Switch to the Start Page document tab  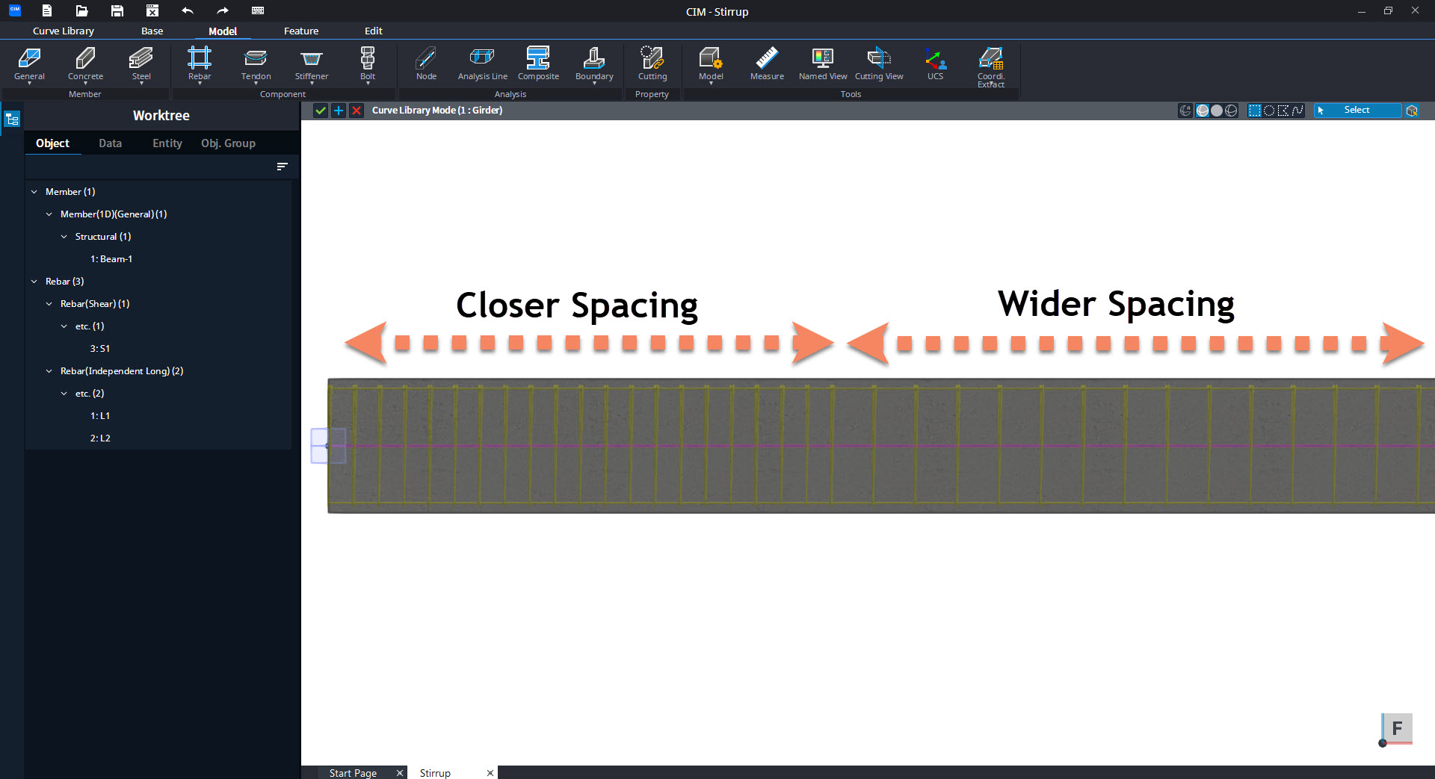(353, 773)
